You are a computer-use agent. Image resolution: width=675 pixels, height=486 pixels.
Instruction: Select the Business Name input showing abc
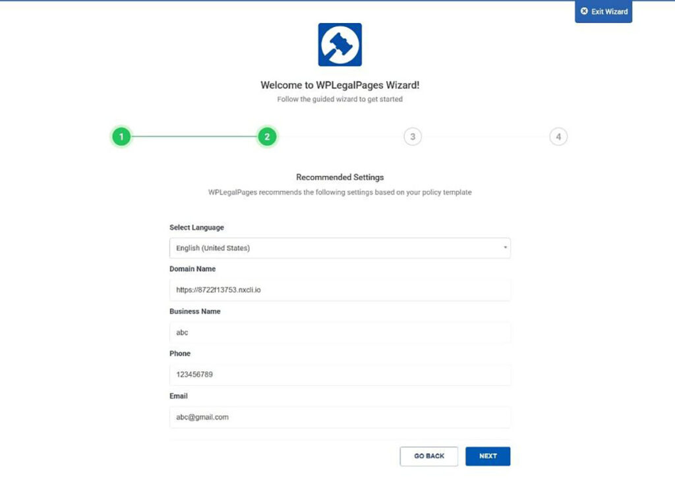(339, 333)
